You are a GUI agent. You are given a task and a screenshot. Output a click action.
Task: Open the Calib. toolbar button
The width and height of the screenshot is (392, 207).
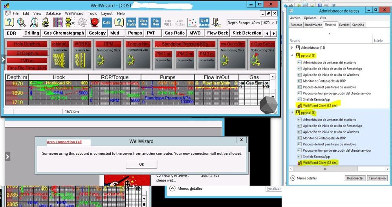coord(107,22)
